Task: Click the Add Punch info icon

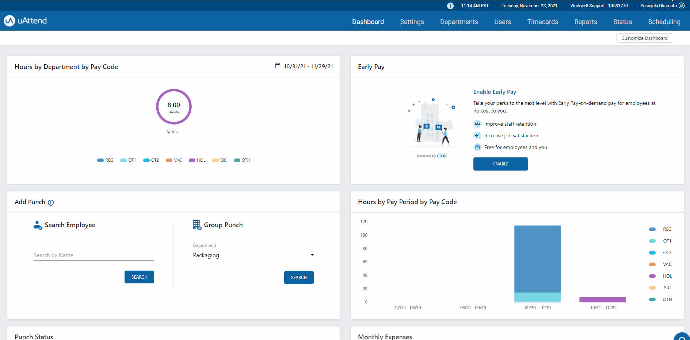Action: coord(51,203)
